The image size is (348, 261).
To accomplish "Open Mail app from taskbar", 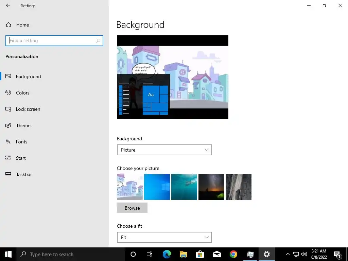I will [x=217, y=254].
